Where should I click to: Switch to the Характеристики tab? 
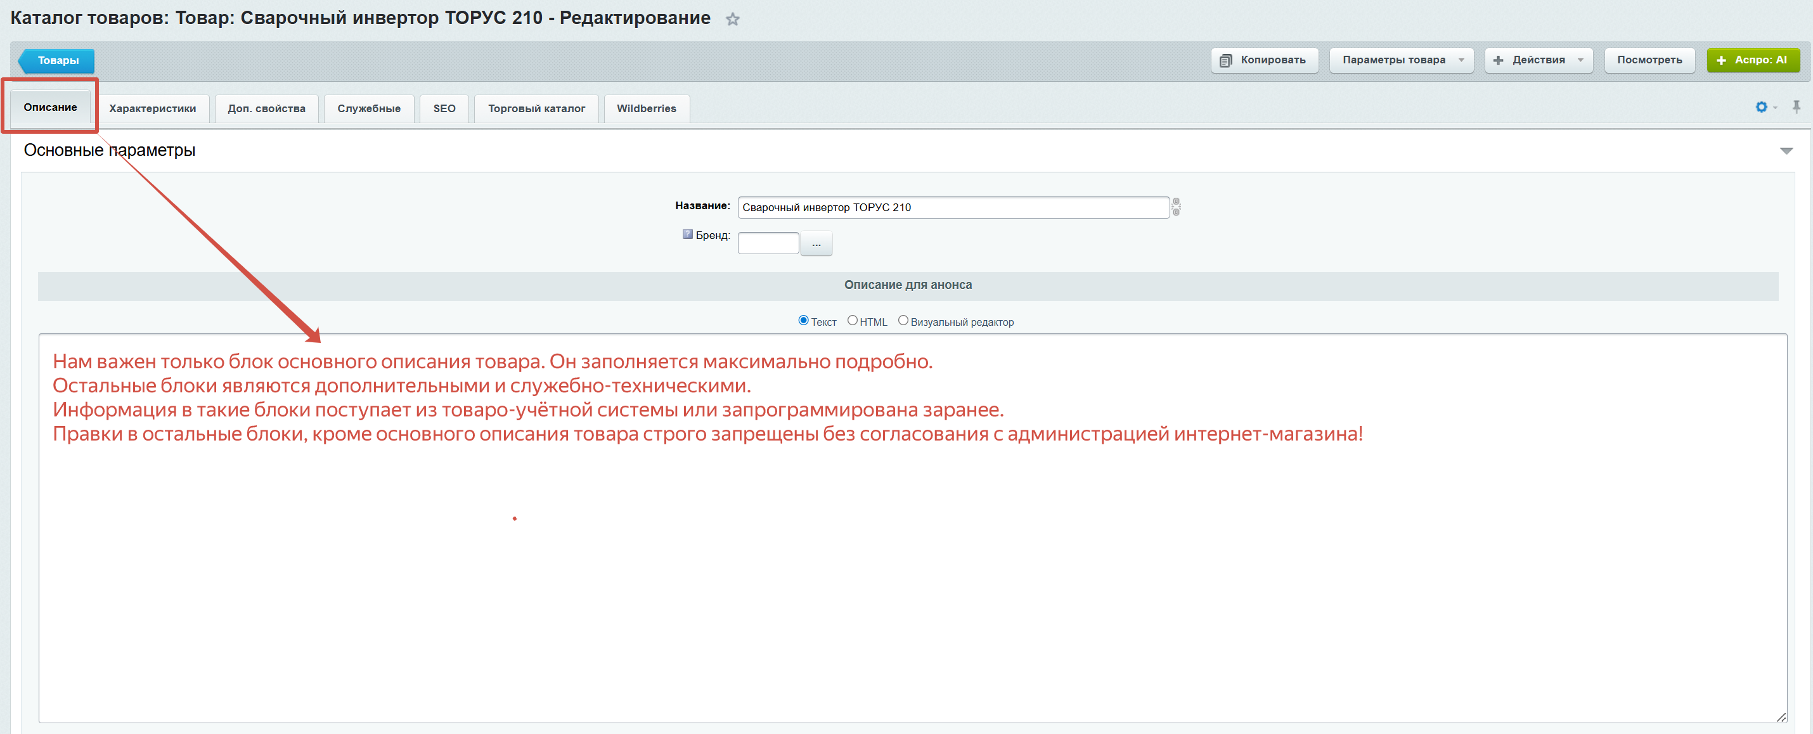[x=152, y=109]
